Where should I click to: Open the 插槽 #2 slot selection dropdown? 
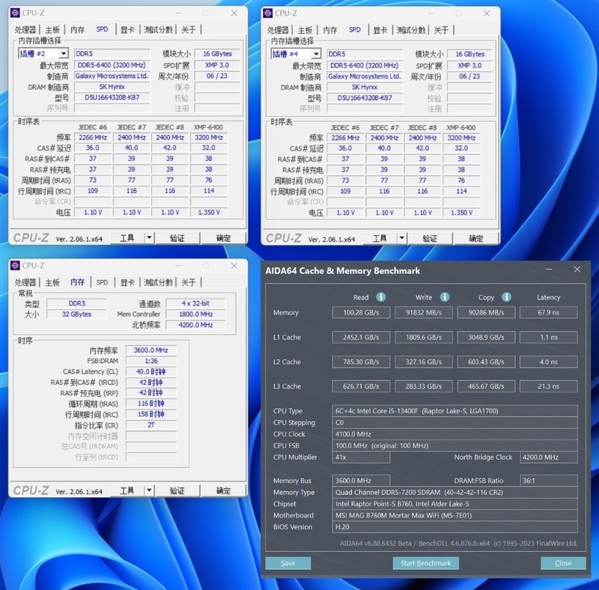coord(64,53)
